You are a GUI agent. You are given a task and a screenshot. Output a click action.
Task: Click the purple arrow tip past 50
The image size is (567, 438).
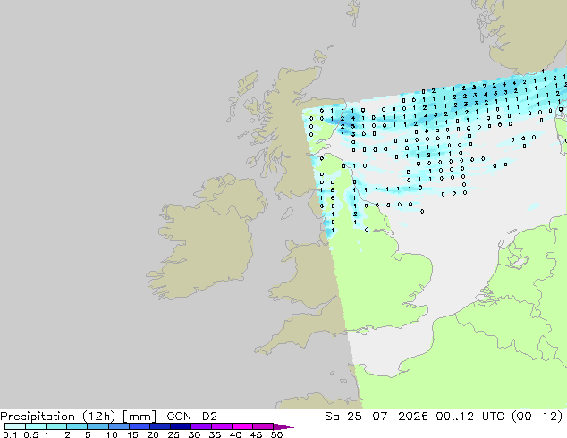[283, 426]
